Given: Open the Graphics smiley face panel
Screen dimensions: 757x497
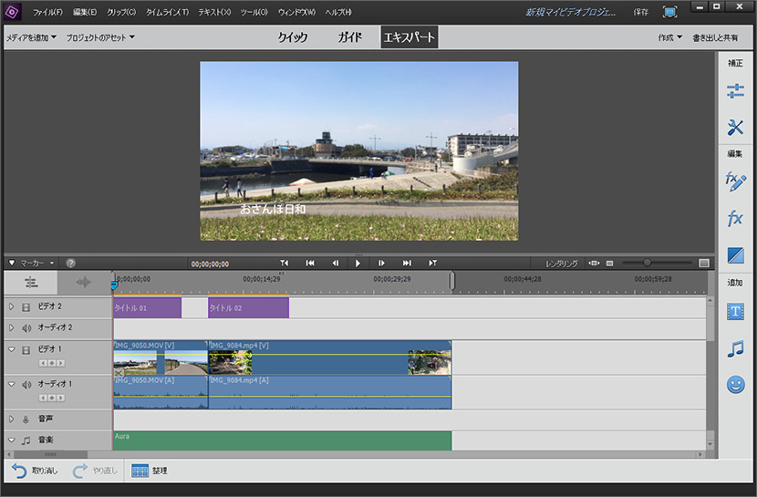Looking at the screenshot, I should 735,385.
